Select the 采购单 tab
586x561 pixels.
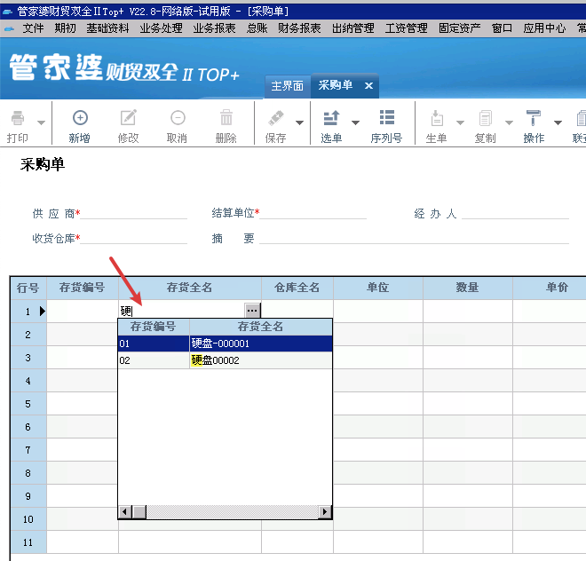(x=336, y=85)
